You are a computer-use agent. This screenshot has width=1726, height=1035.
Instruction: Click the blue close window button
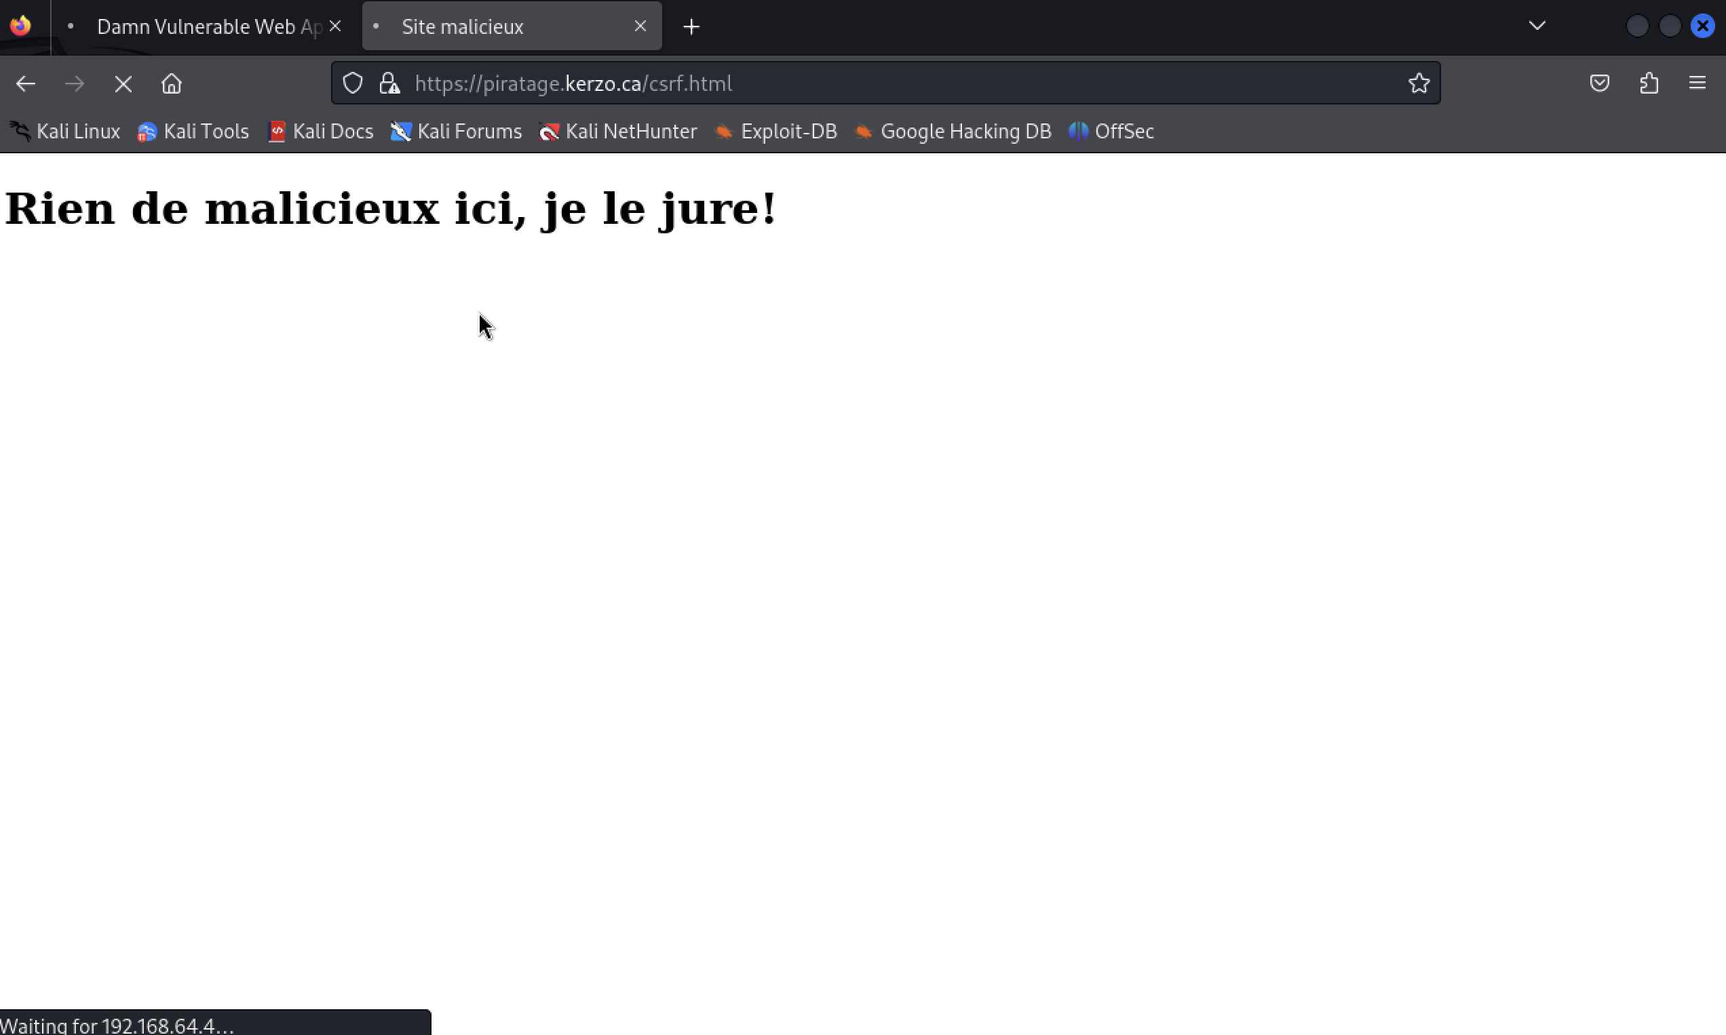[x=1702, y=26]
